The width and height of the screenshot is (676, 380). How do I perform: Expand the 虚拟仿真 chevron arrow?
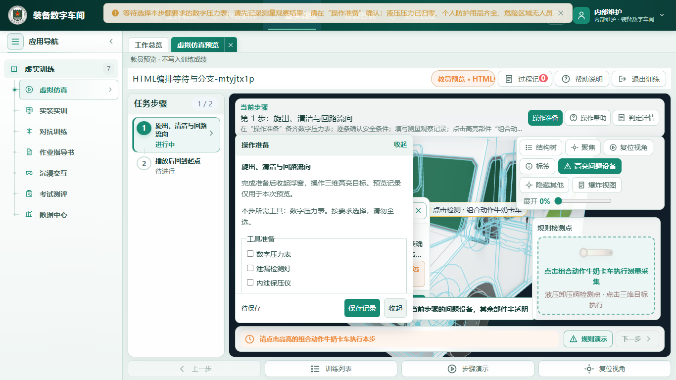[x=110, y=90]
